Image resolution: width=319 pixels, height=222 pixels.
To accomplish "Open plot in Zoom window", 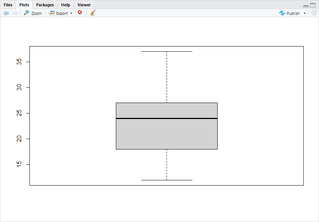I will (x=33, y=13).
